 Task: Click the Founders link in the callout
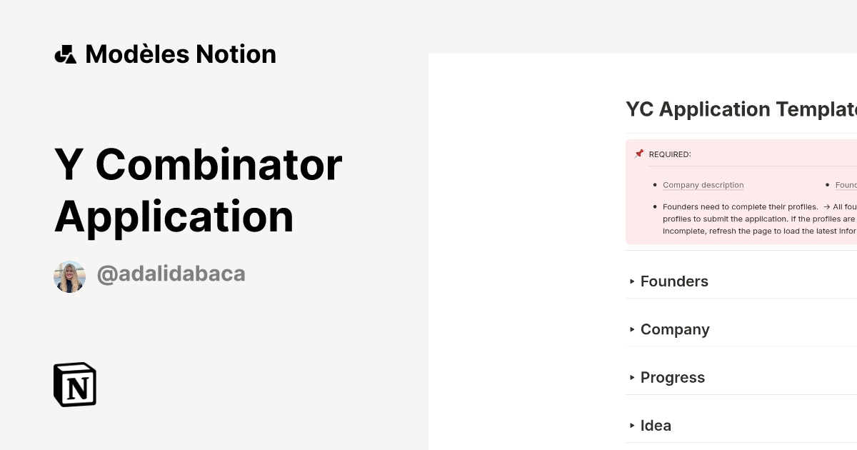(x=846, y=185)
